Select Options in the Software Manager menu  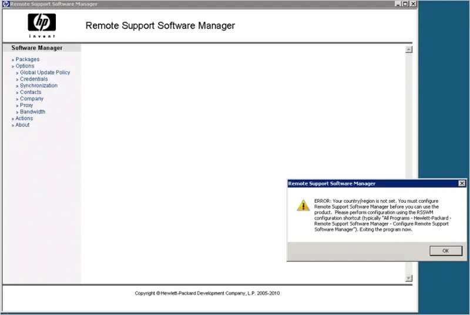[25, 66]
